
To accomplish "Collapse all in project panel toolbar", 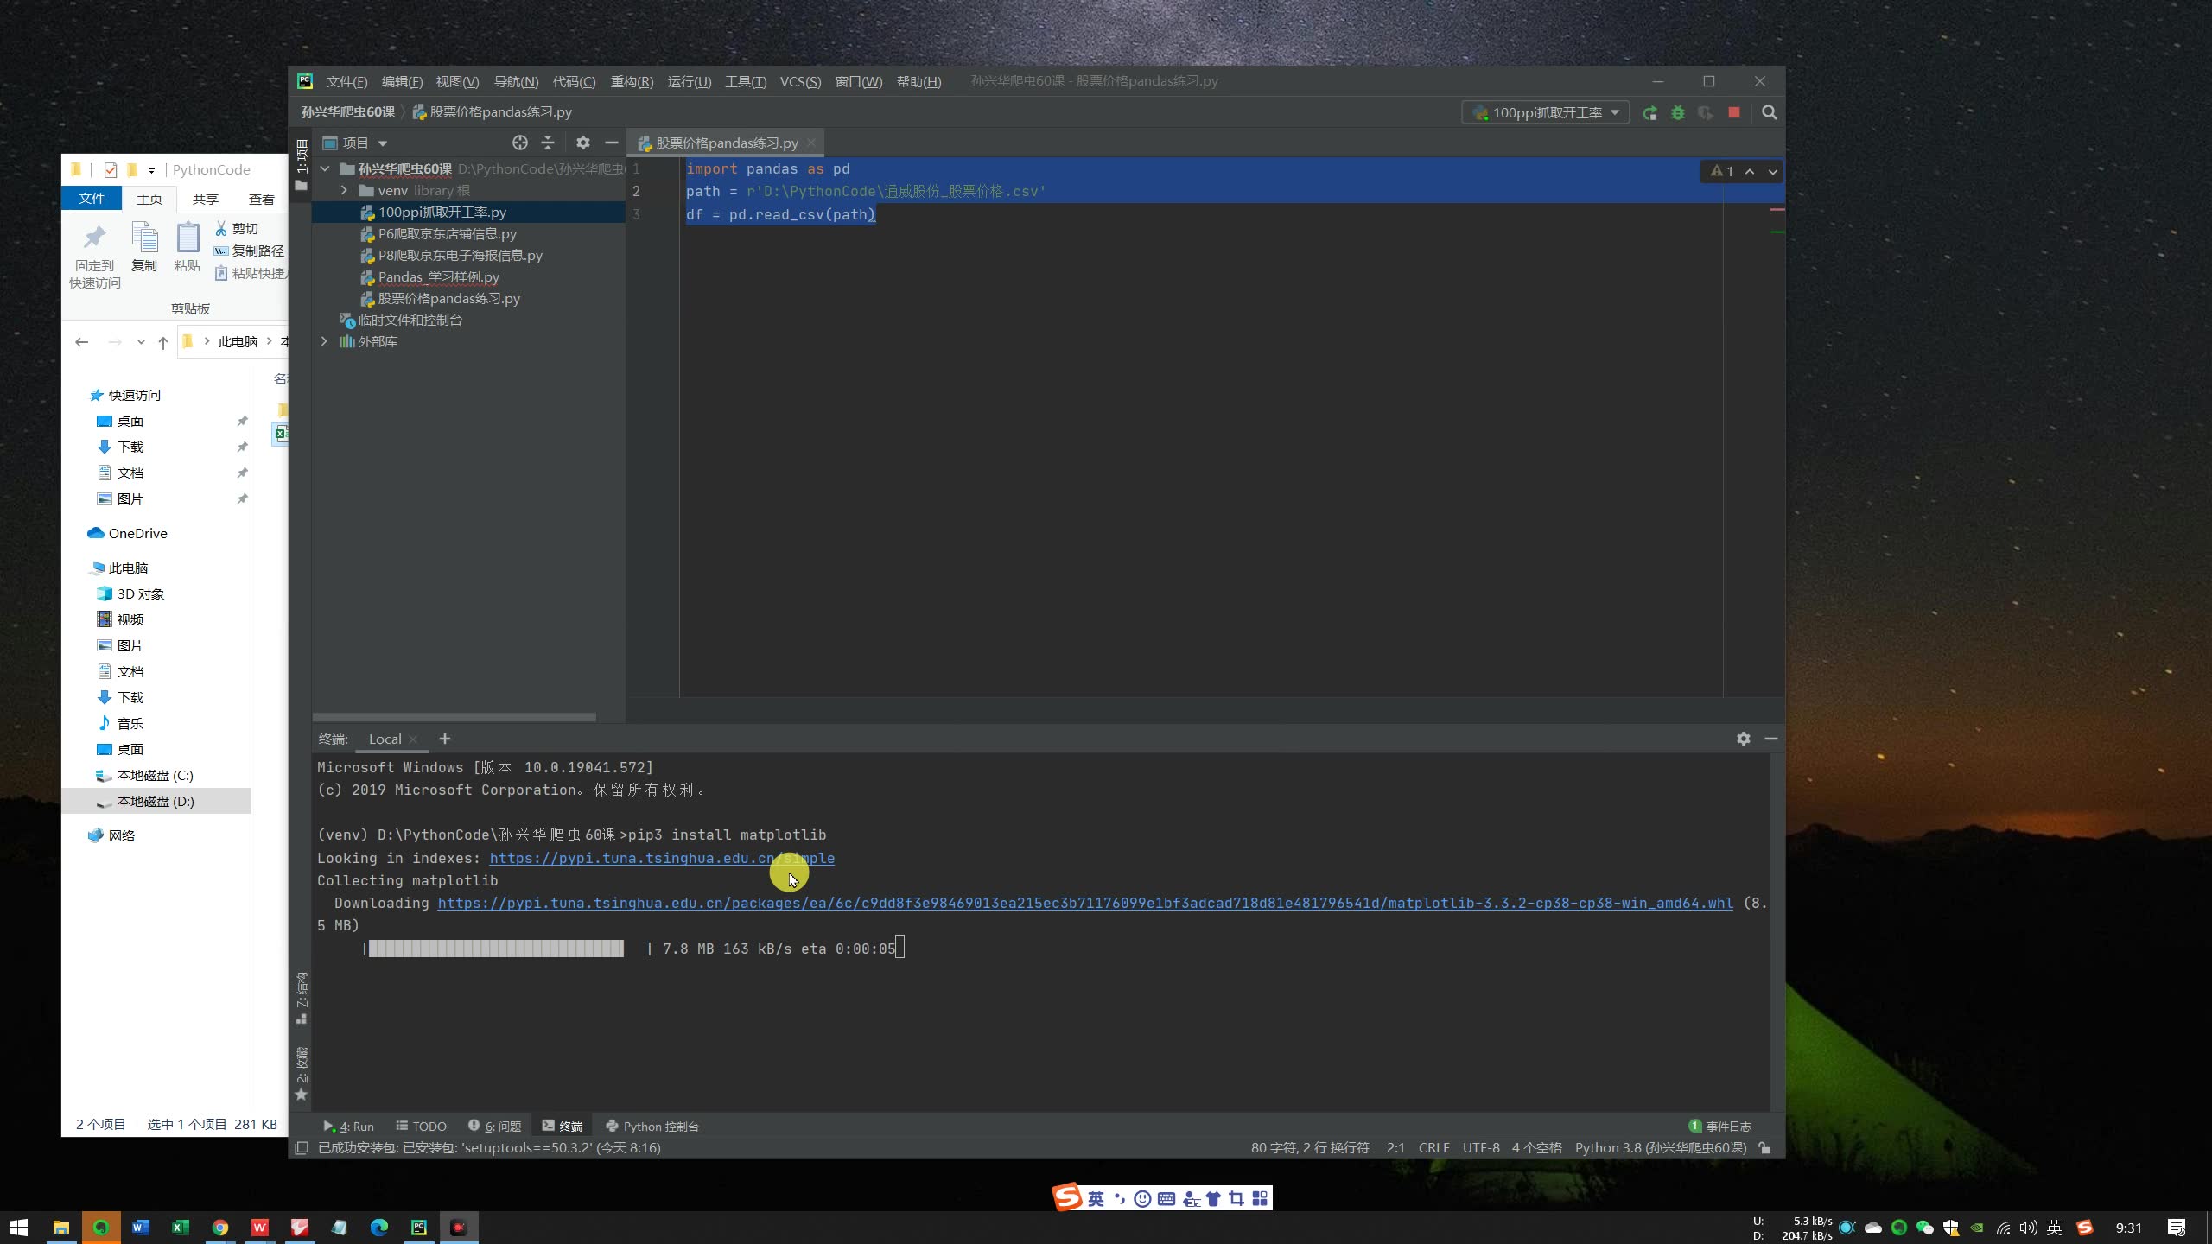I will point(548,143).
